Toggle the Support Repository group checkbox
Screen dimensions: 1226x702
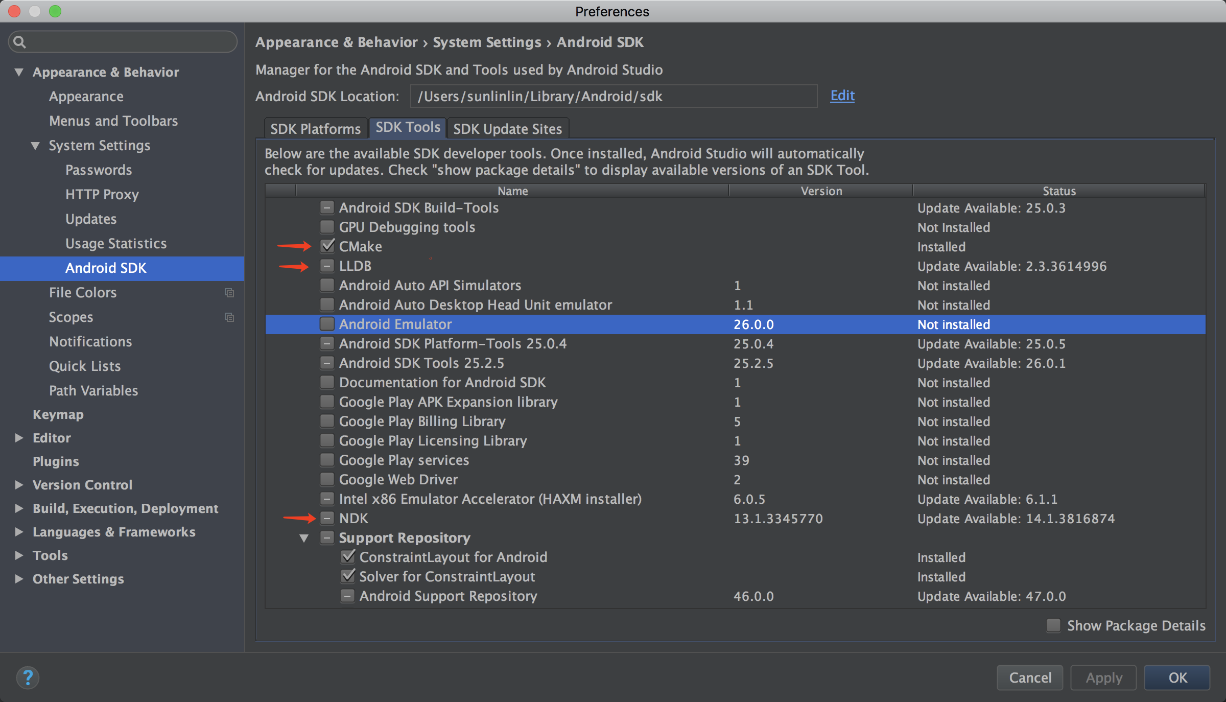coord(327,537)
